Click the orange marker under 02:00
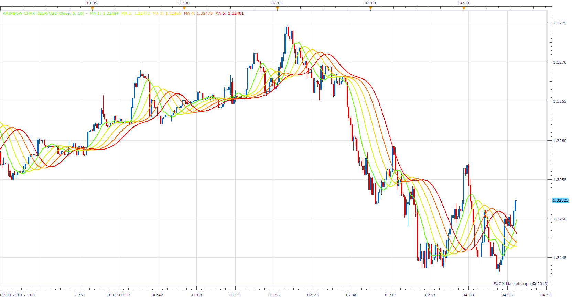This screenshot has width=572, height=299. point(277,9)
